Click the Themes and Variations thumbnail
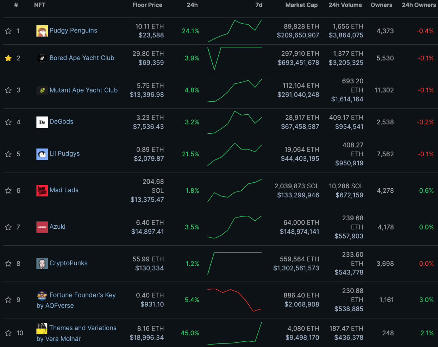Viewport: 438px width, 347px height. (42, 328)
